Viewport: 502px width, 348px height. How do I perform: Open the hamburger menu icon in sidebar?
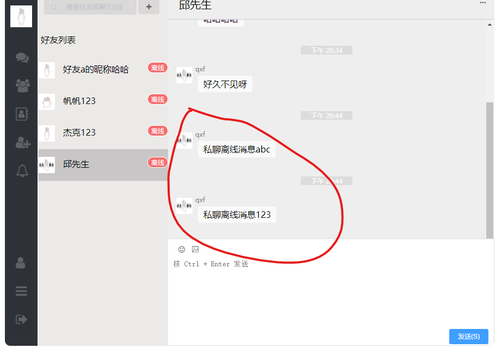[21, 291]
